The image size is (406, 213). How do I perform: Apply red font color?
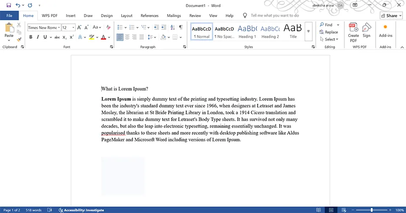click(x=103, y=37)
